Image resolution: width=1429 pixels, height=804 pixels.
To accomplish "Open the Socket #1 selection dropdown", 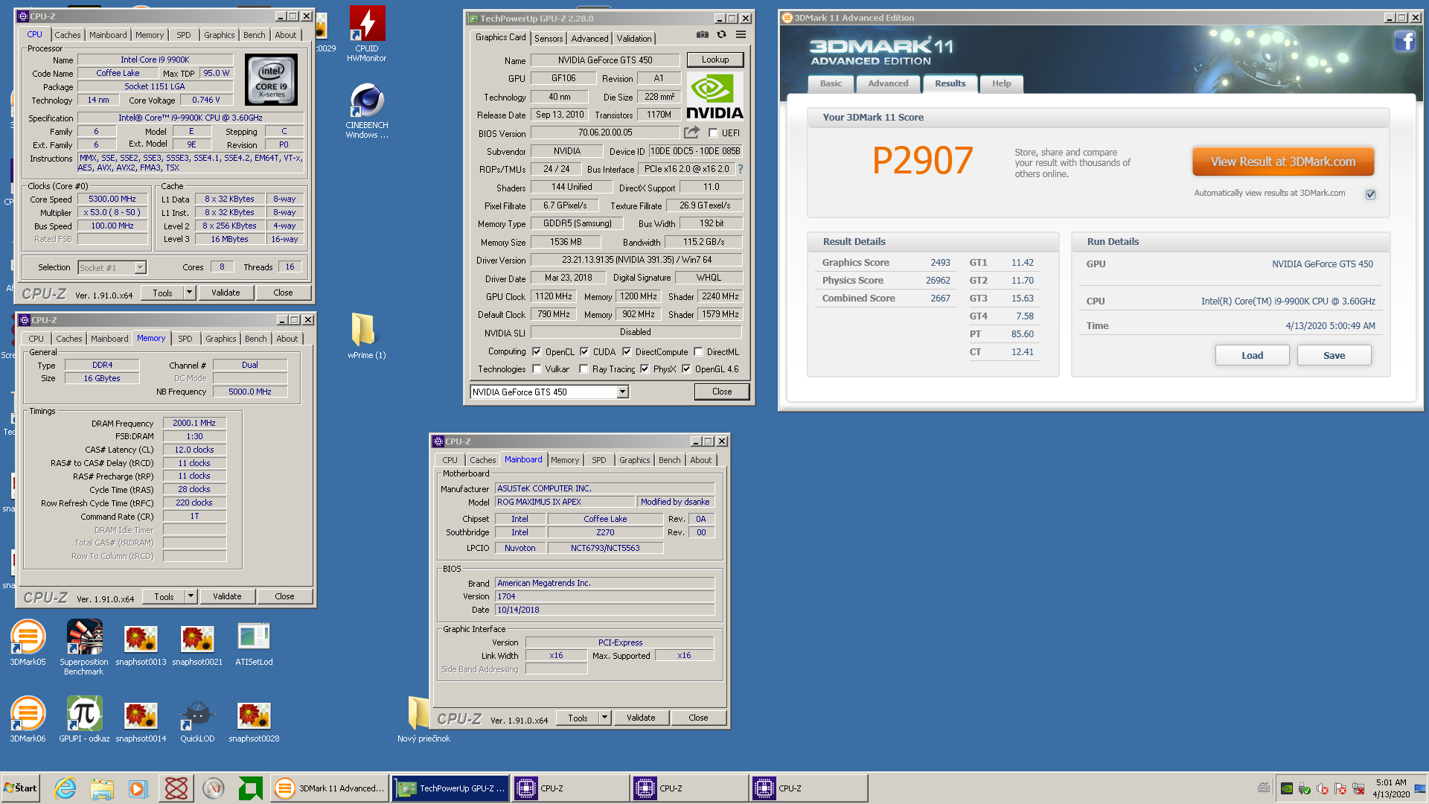I will (x=140, y=267).
